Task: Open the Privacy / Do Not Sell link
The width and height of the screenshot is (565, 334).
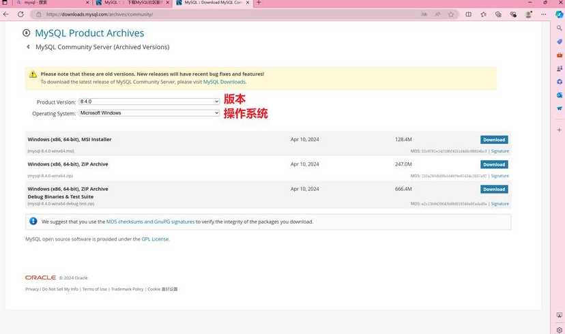Action: 52,289
